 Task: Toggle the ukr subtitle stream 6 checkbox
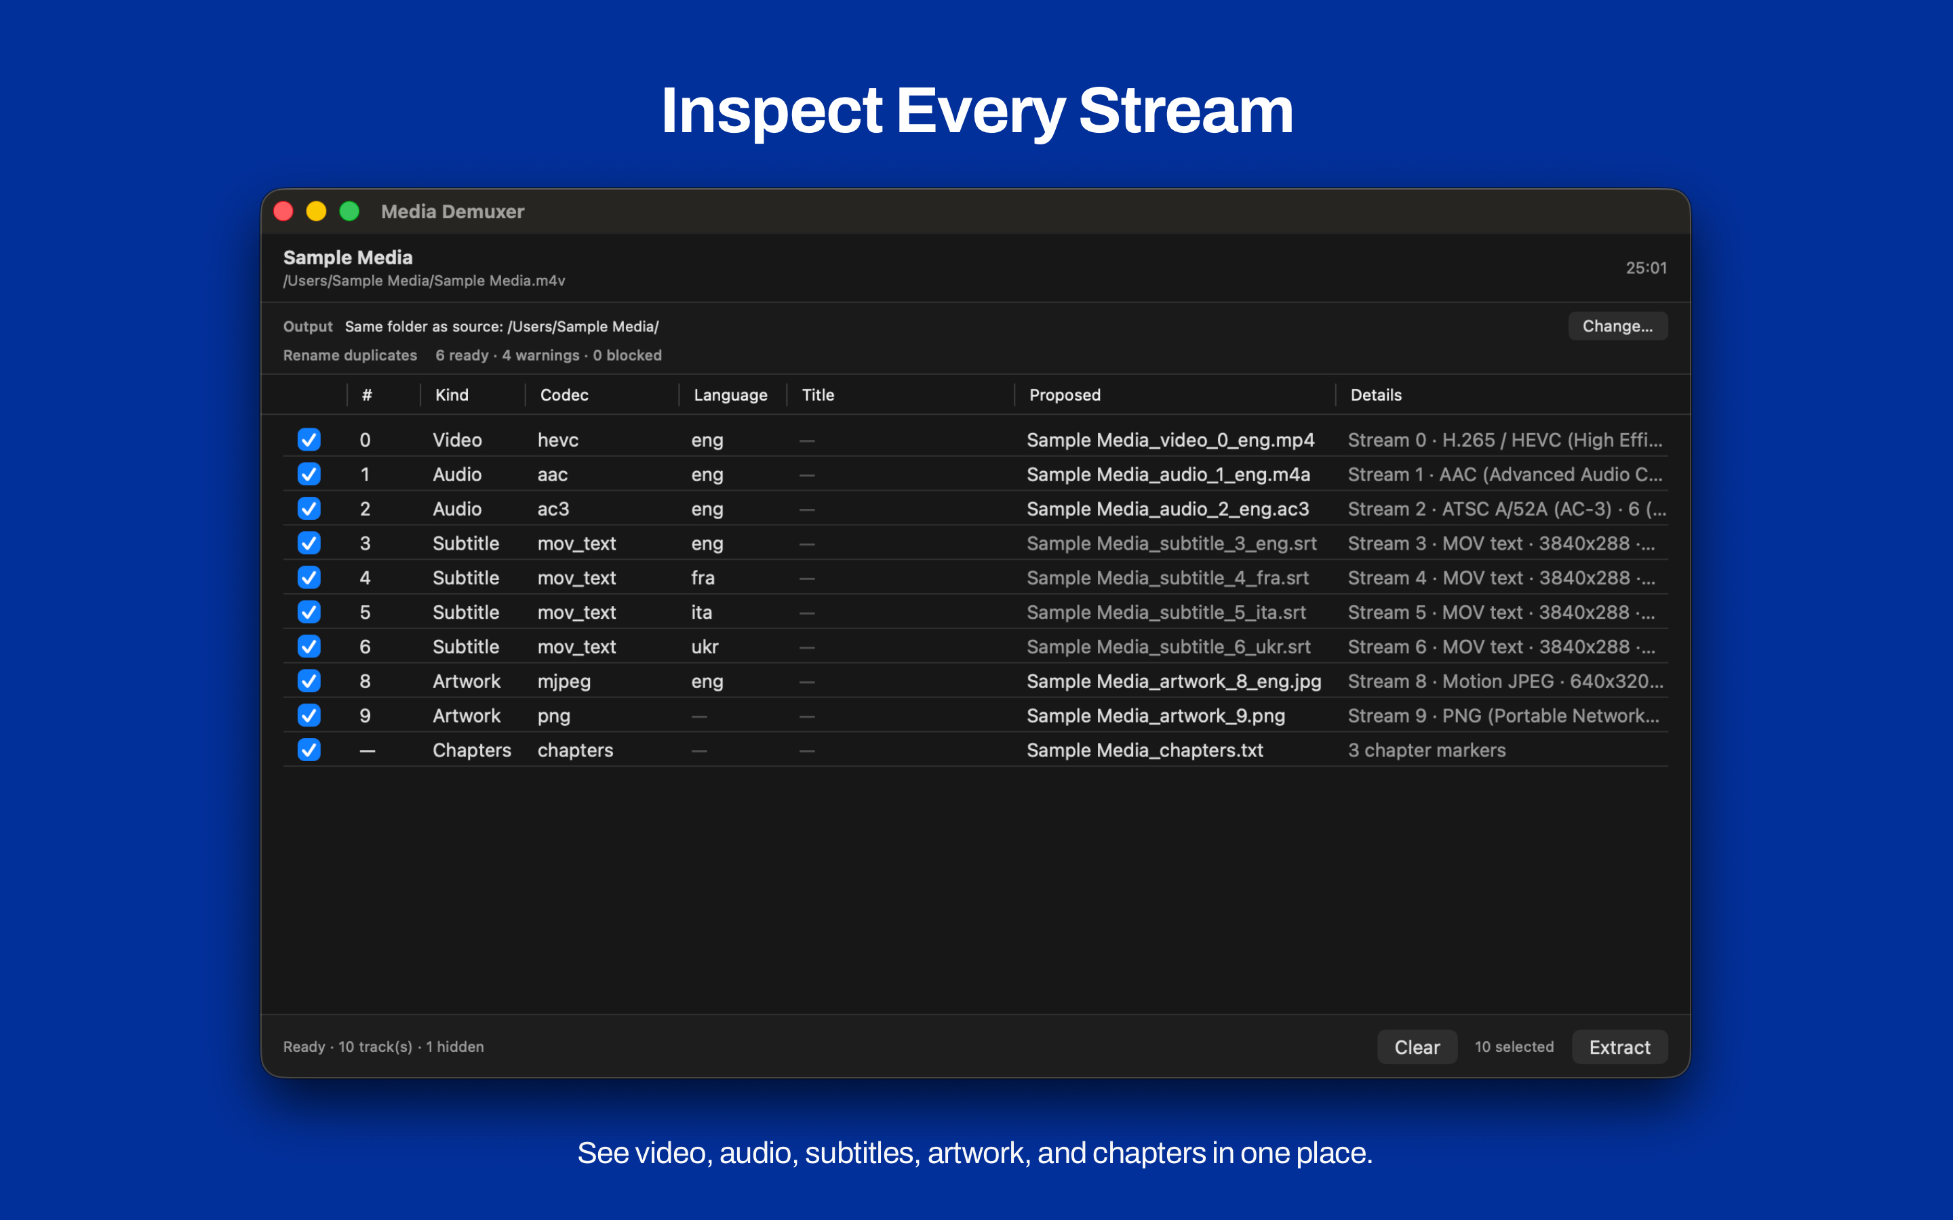coord(309,647)
